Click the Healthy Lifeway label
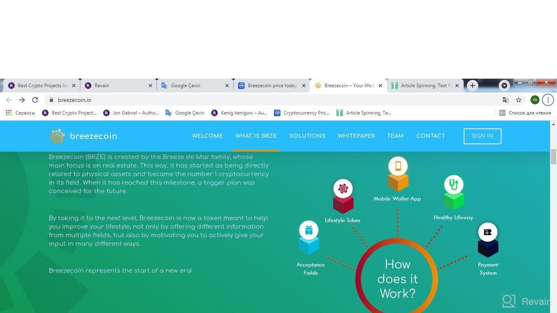Screen dimensions: 557x313 (453, 218)
